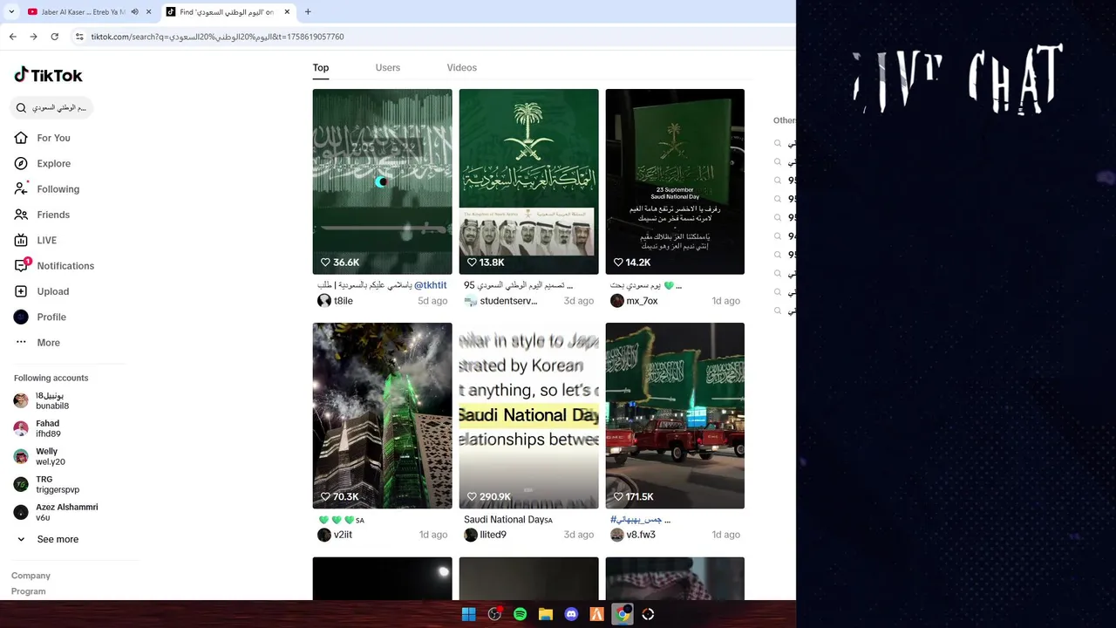This screenshot has height=628, width=1116.
Task: Click the t8ile user avatar
Action: point(324,301)
